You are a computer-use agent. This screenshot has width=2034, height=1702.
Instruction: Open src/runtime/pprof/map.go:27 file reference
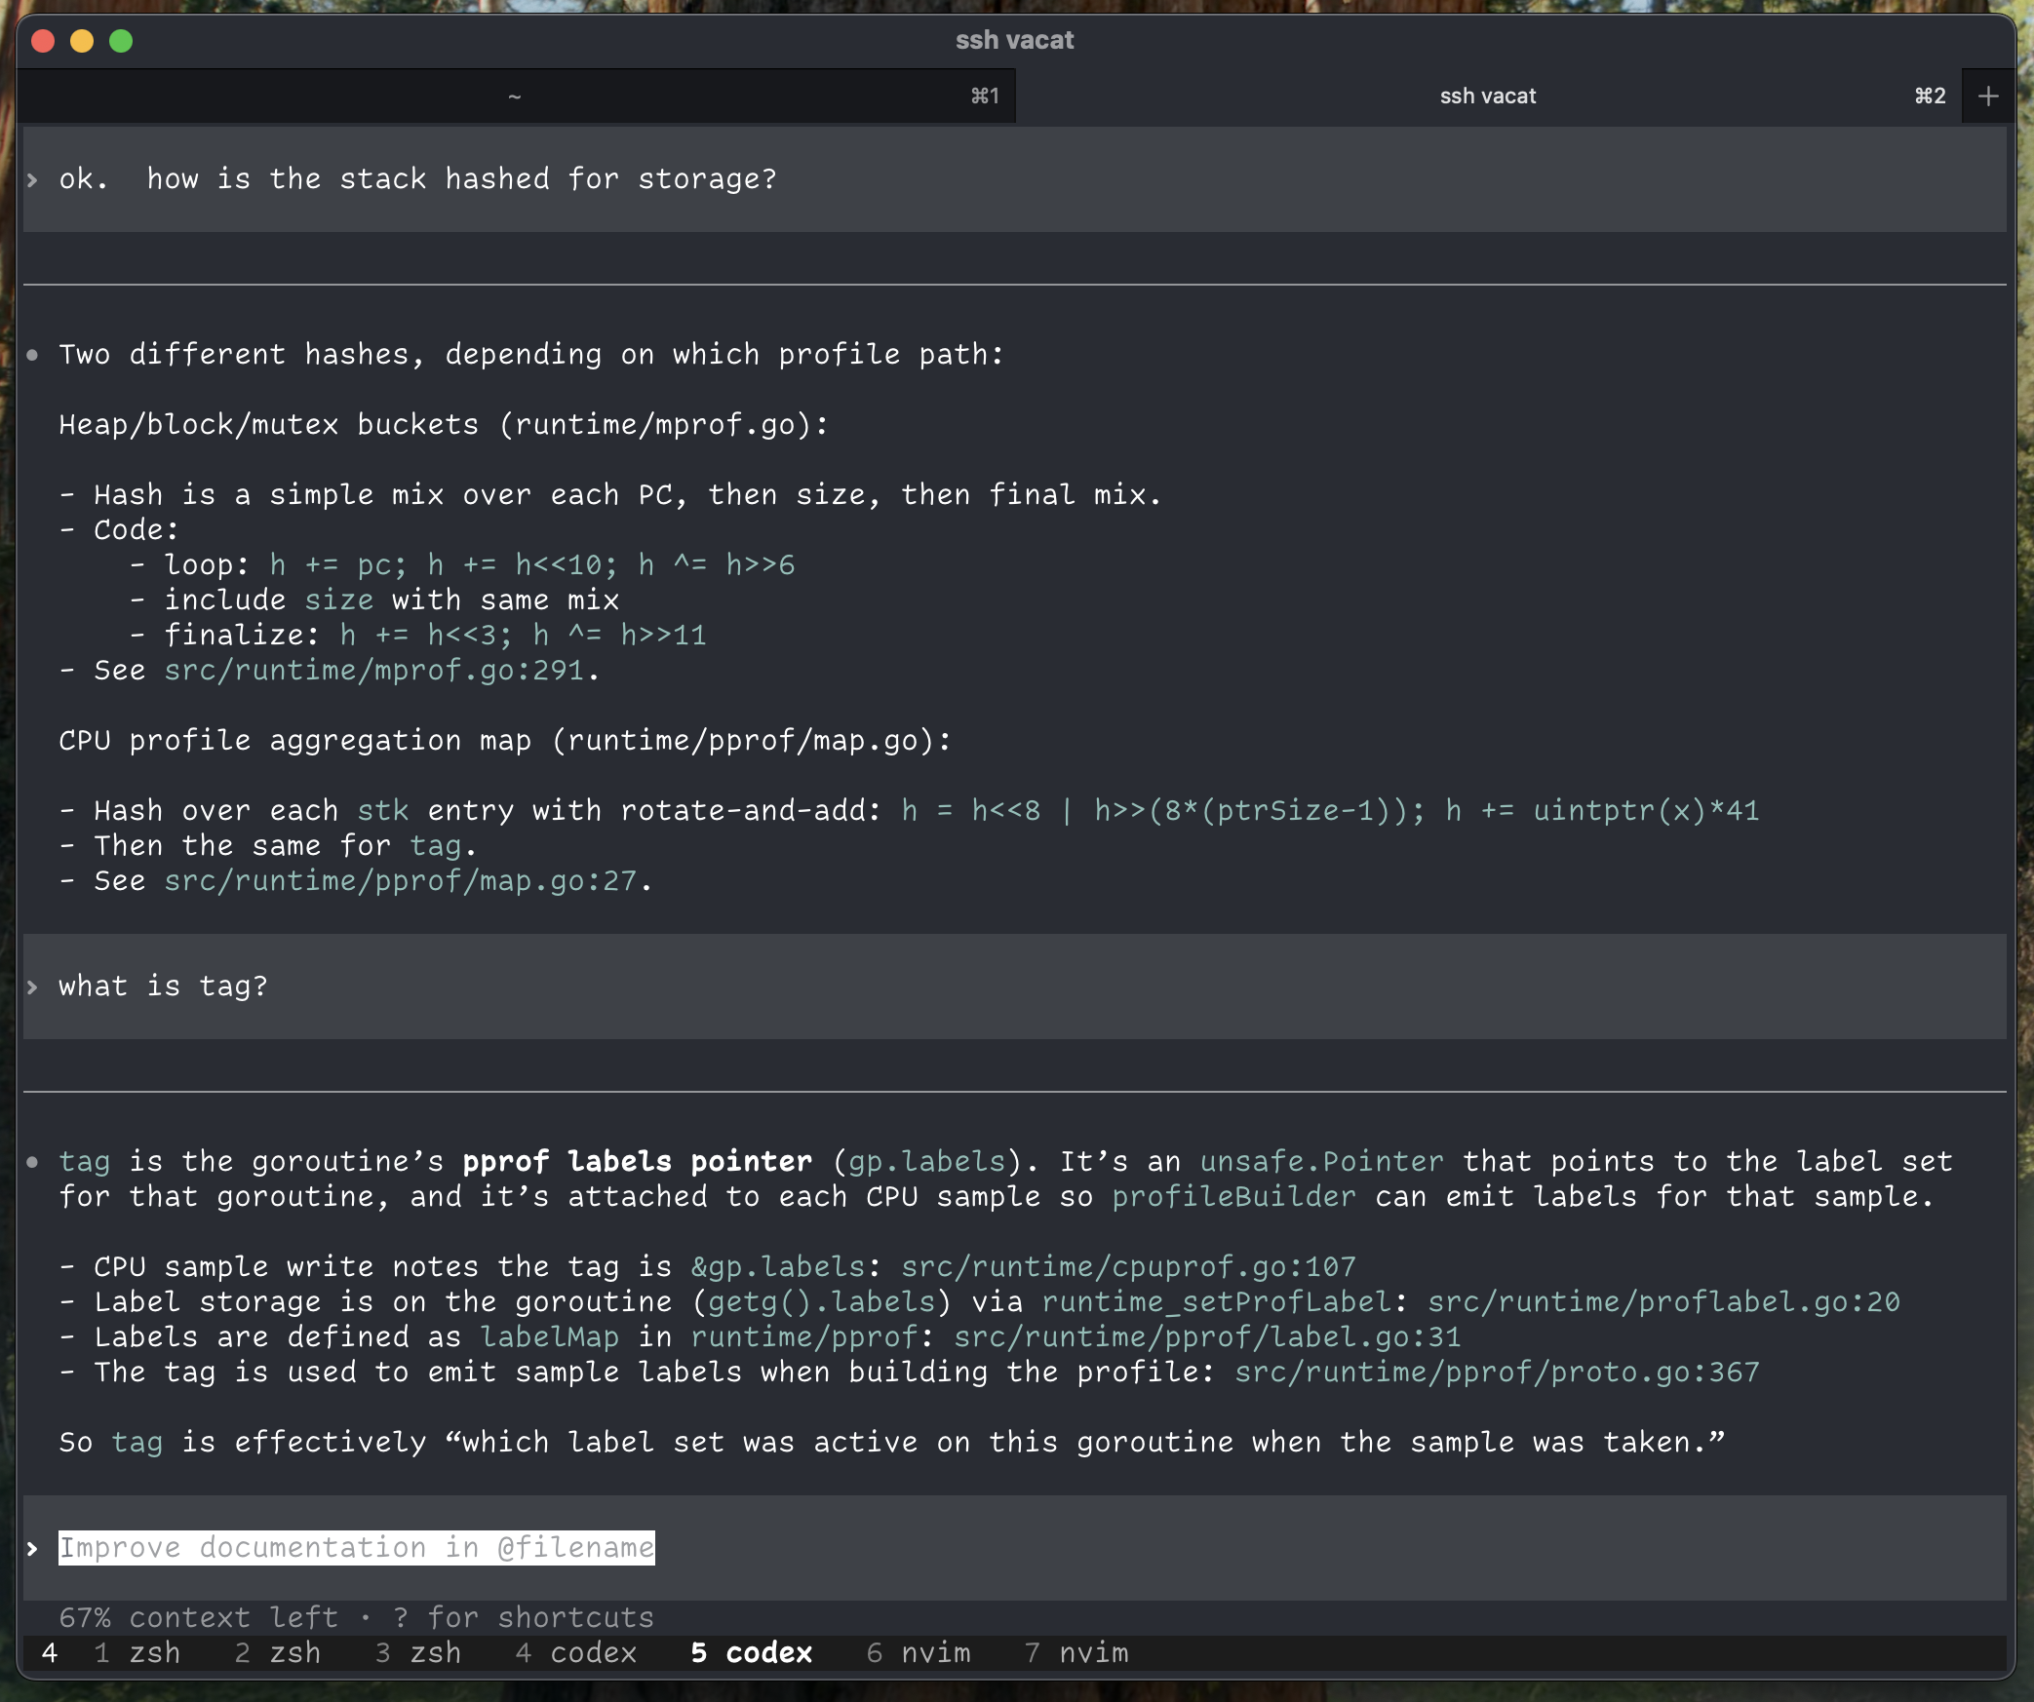coord(400,881)
